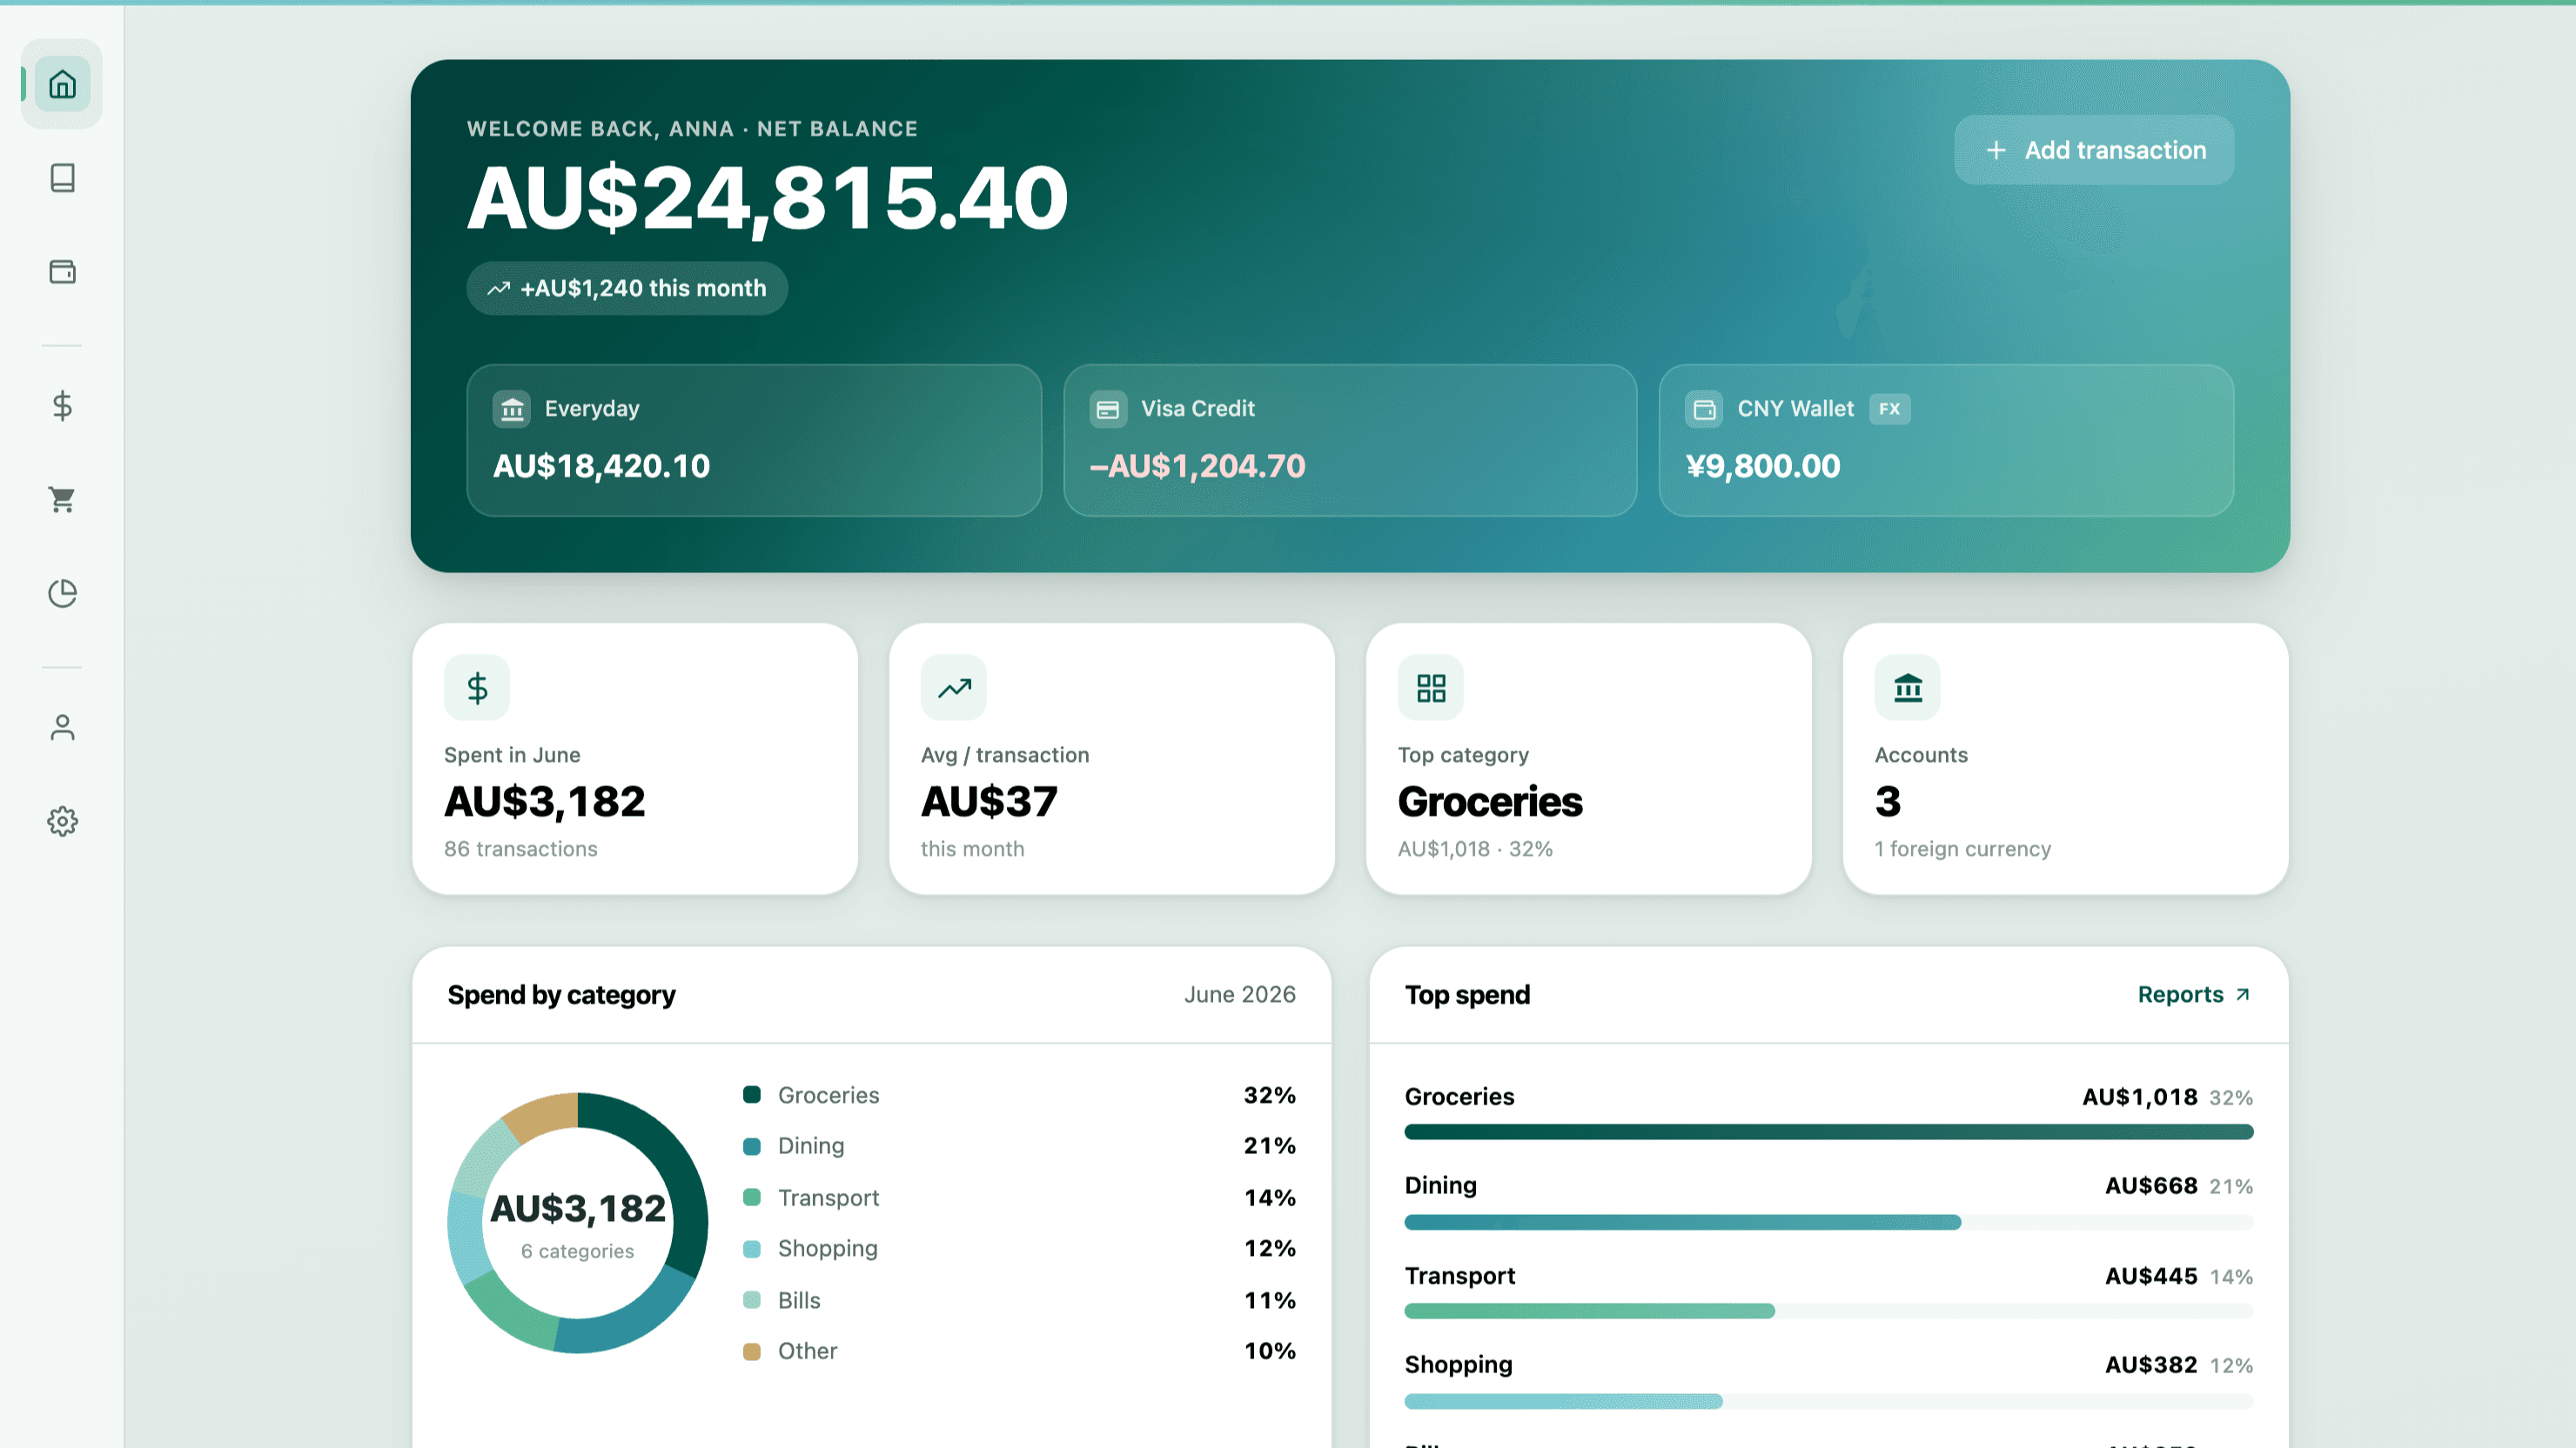Click the +AU$1,240 this month badge
Viewport: 2576px width, 1448px height.
coord(627,289)
